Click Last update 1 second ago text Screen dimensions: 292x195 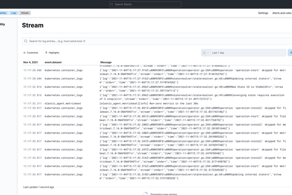[38, 187]
